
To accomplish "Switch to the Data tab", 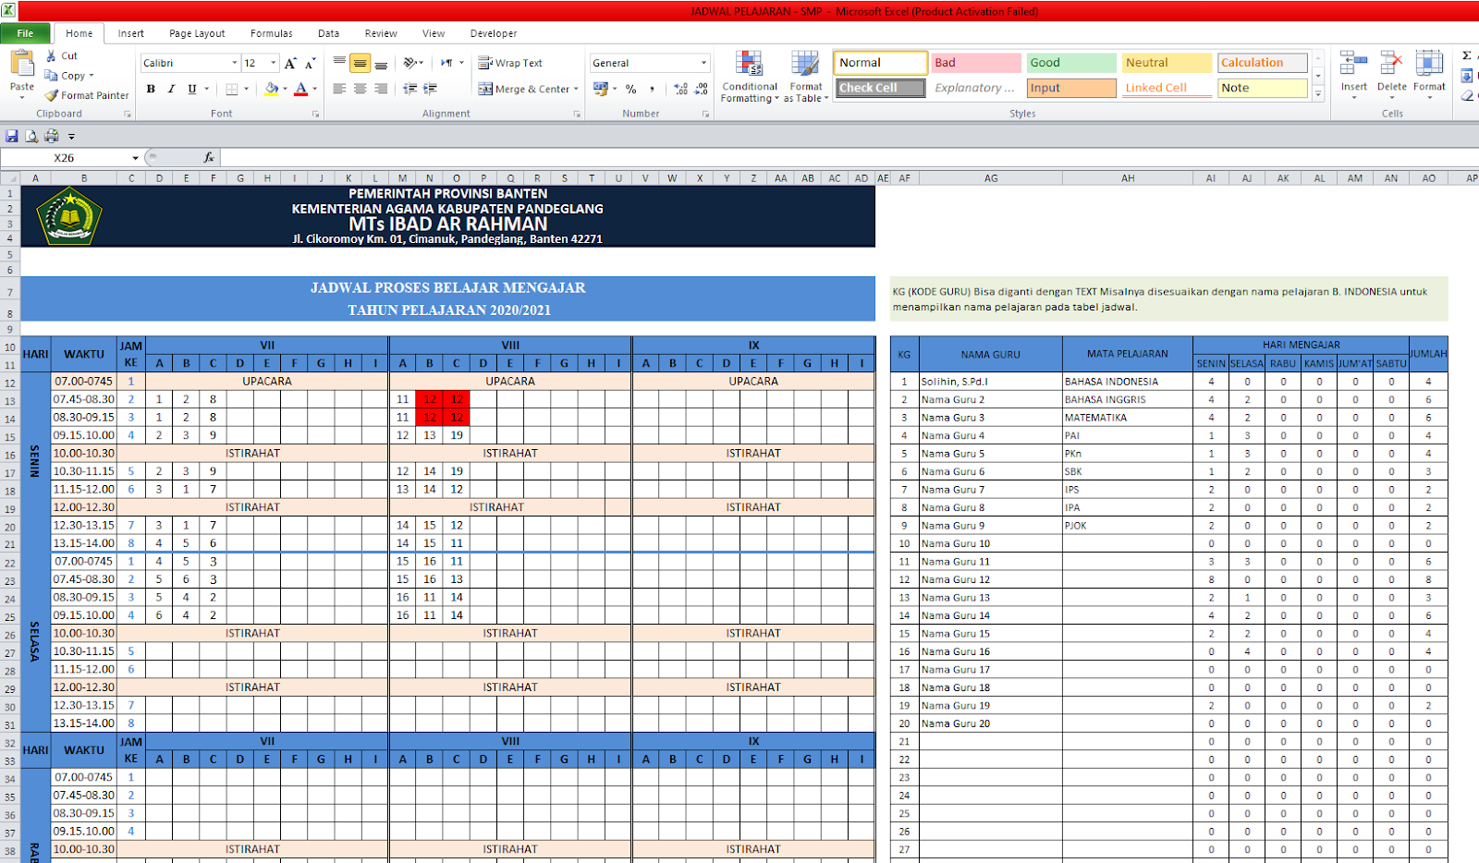I will click(x=329, y=33).
